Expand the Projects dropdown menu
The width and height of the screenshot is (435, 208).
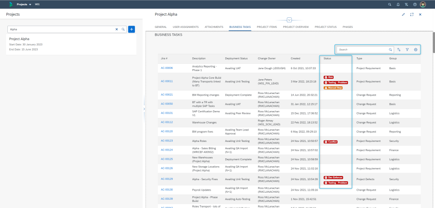(30, 4)
